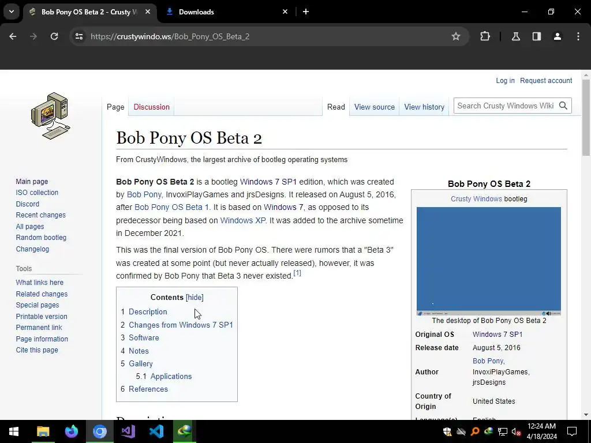The image size is (591, 443).
Task: Open Windows XP link in article text
Action: 243,220
